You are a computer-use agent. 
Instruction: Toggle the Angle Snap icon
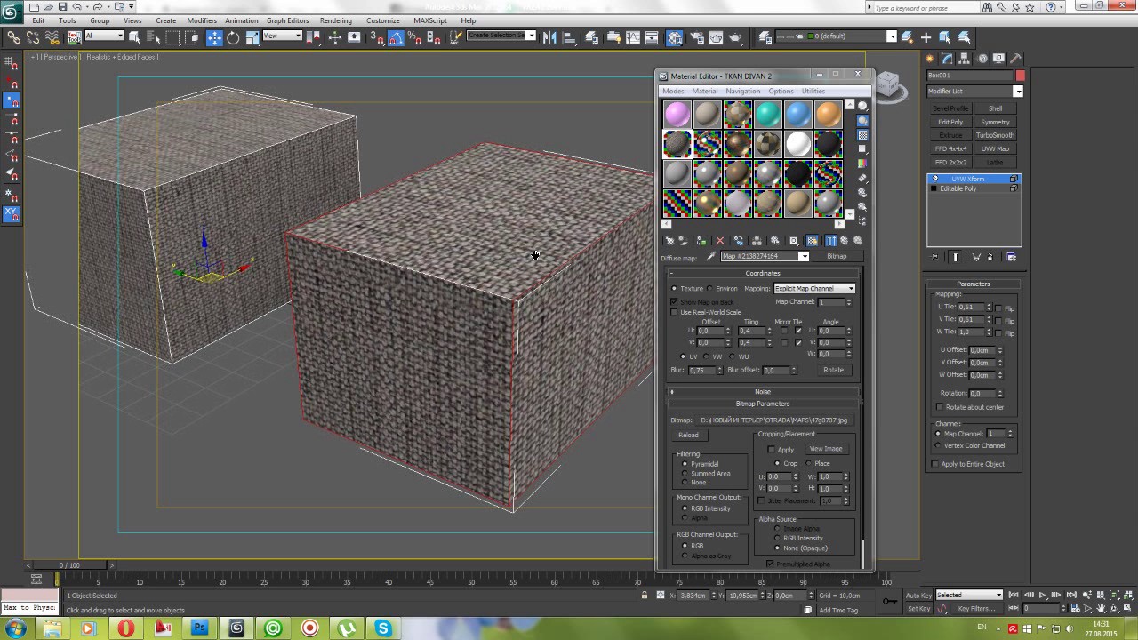point(397,37)
